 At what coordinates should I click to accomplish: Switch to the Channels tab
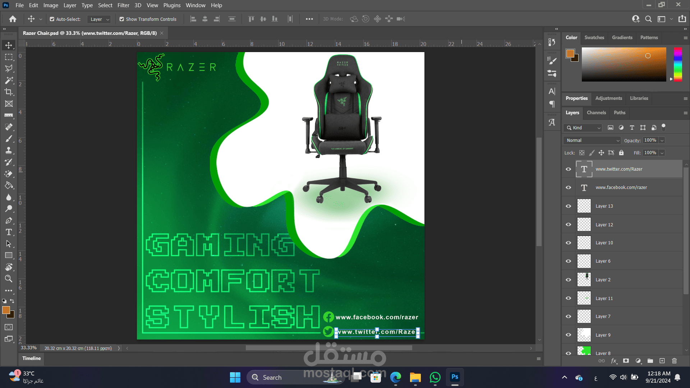596,113
